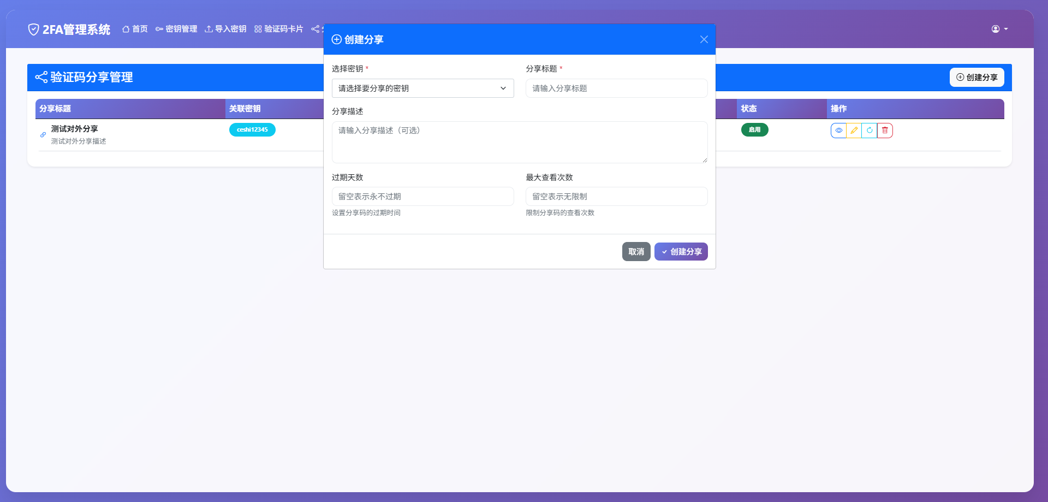The height and width of the screenshot is (502, 1048).
Task: Open the 请选择要分享的密钥 dropdown
Action: point(422,88)
